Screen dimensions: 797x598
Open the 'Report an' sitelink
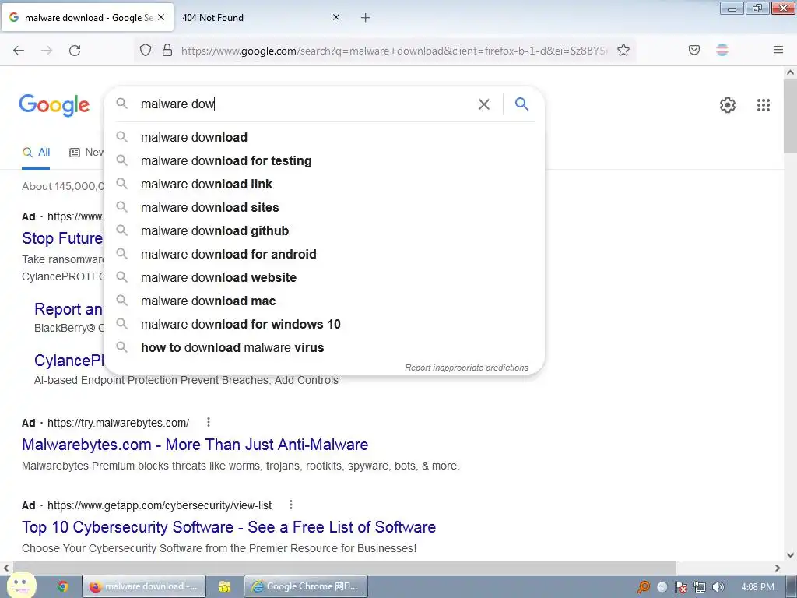(68, 308)
